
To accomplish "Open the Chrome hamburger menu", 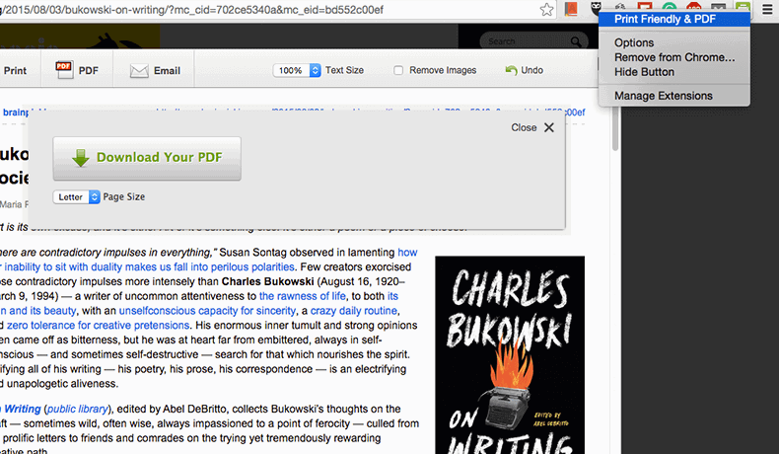I will [767, 10].
